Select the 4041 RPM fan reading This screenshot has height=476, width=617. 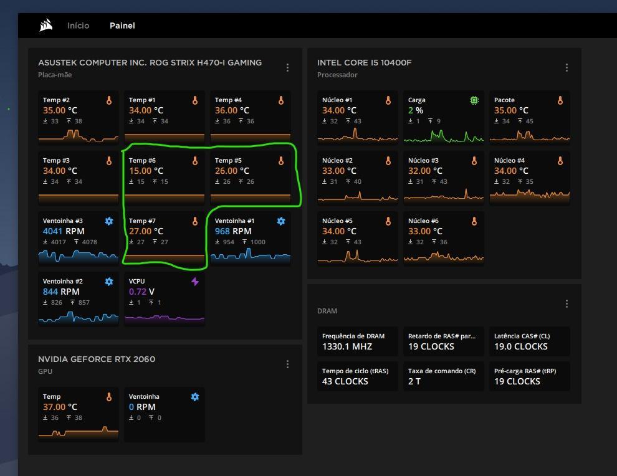click(x=64, y=231)
